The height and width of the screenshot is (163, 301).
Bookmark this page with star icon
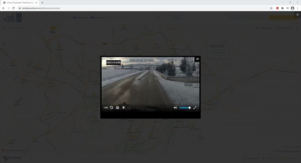click(271, 8)
